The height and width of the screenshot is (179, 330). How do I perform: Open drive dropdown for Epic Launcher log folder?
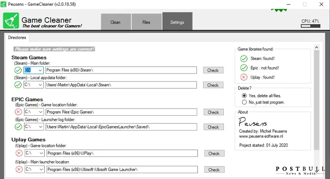40,127
